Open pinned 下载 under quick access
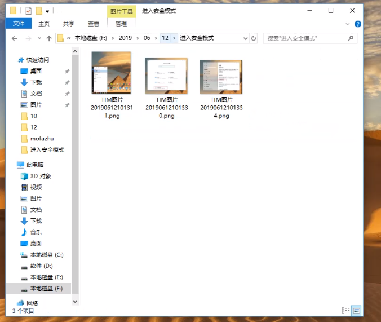The image size is (381, 322). (36, 82)
